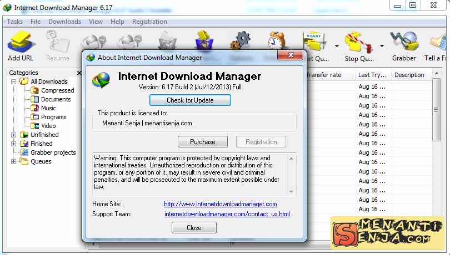Open the Tasks menu
Screen dimensions: 450x255
[14, 22]
